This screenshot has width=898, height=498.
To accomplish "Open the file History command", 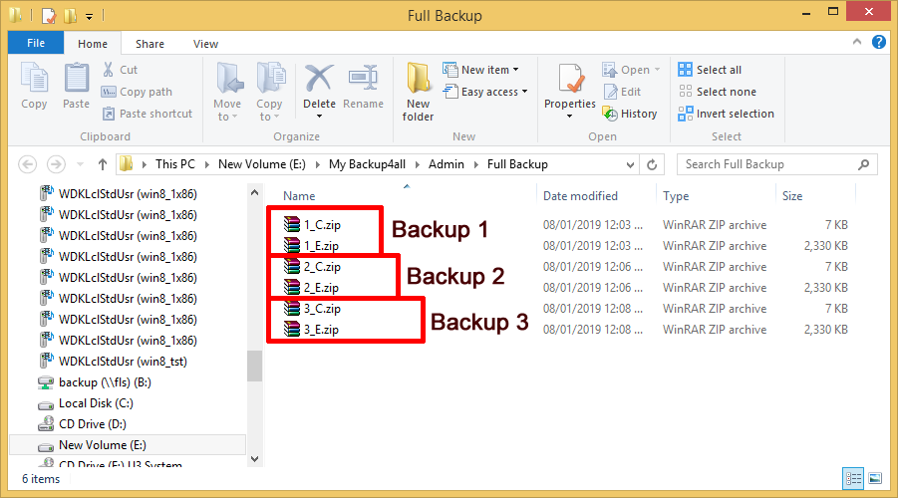I will click(x=630, y=114).
